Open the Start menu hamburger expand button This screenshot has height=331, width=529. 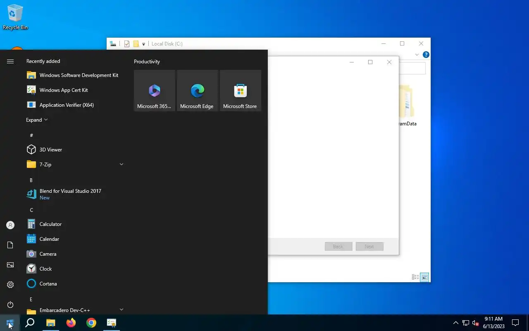pos(10,61)
